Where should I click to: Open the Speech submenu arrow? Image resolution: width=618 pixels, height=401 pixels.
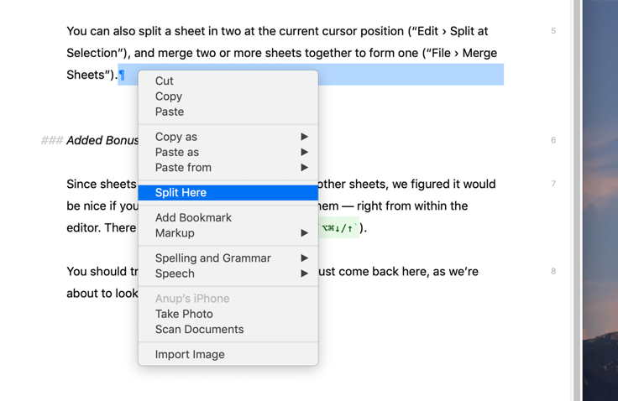(304, 273)
